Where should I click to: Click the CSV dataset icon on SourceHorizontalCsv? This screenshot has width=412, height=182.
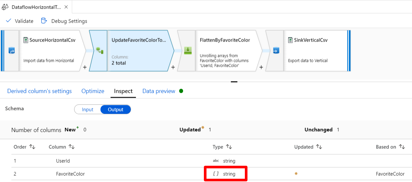tap(26, 40)
